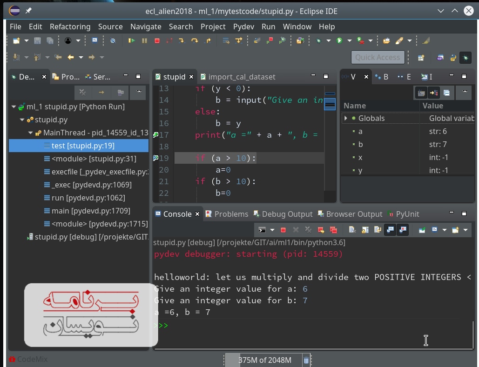Expand the Globals variable node

click(x=346, y=119)
